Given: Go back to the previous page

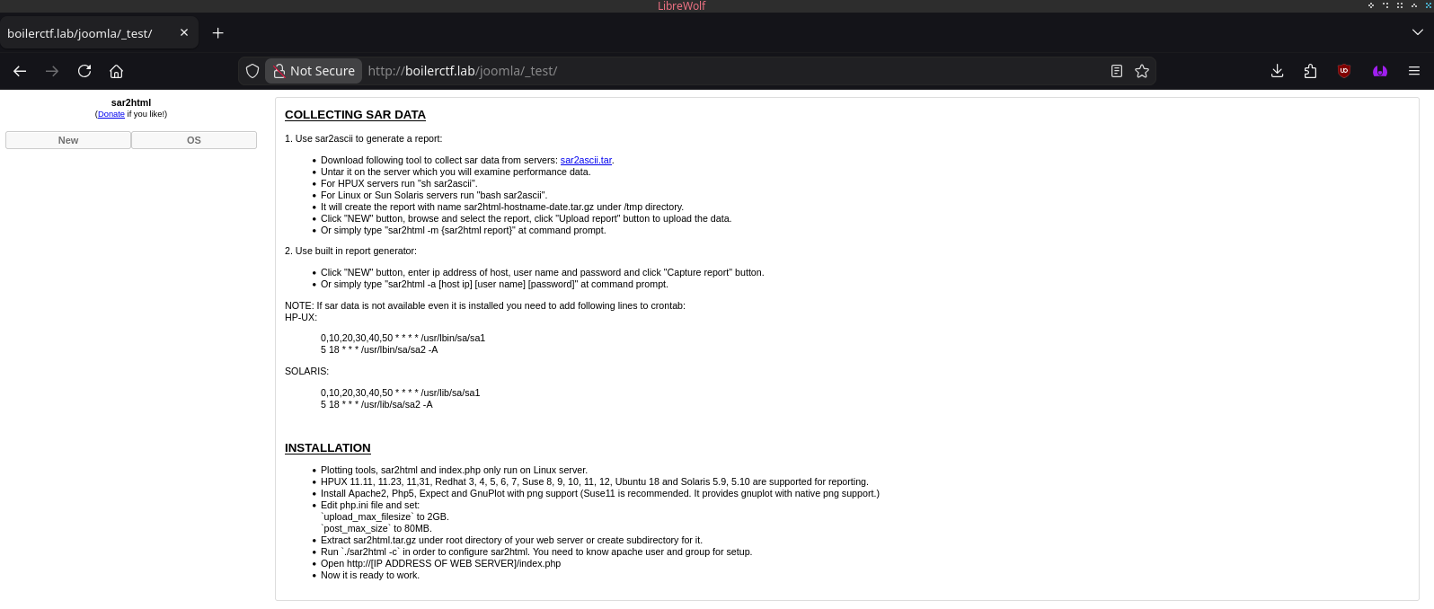Looking at the screenshot, I should (20, 71).
